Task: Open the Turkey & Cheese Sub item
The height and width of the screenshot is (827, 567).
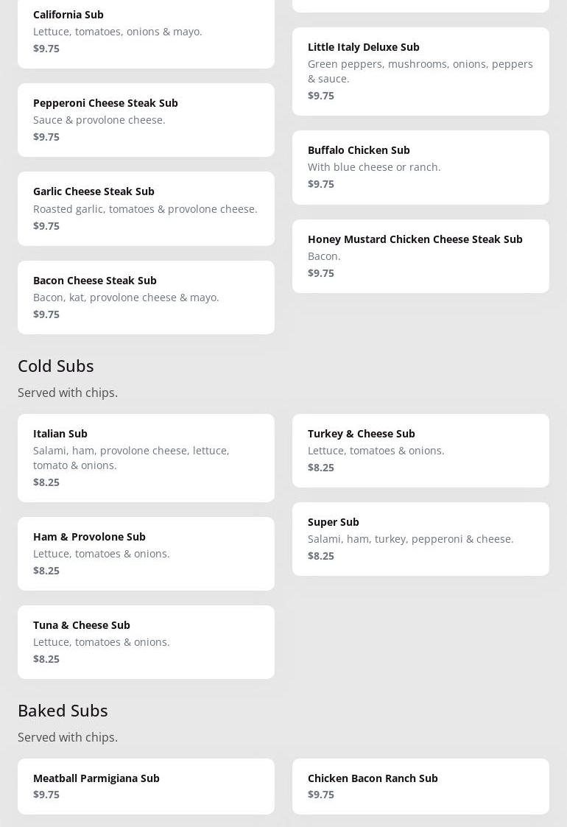Action: (x=420, y=451)
